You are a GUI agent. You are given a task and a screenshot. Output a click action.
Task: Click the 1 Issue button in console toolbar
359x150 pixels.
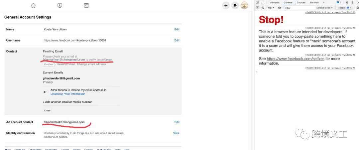(x=344, y=8)
